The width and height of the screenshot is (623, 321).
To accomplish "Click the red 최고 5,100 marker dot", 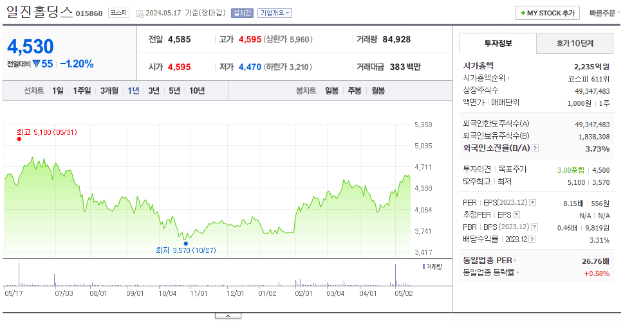I will tap(19, 139).
